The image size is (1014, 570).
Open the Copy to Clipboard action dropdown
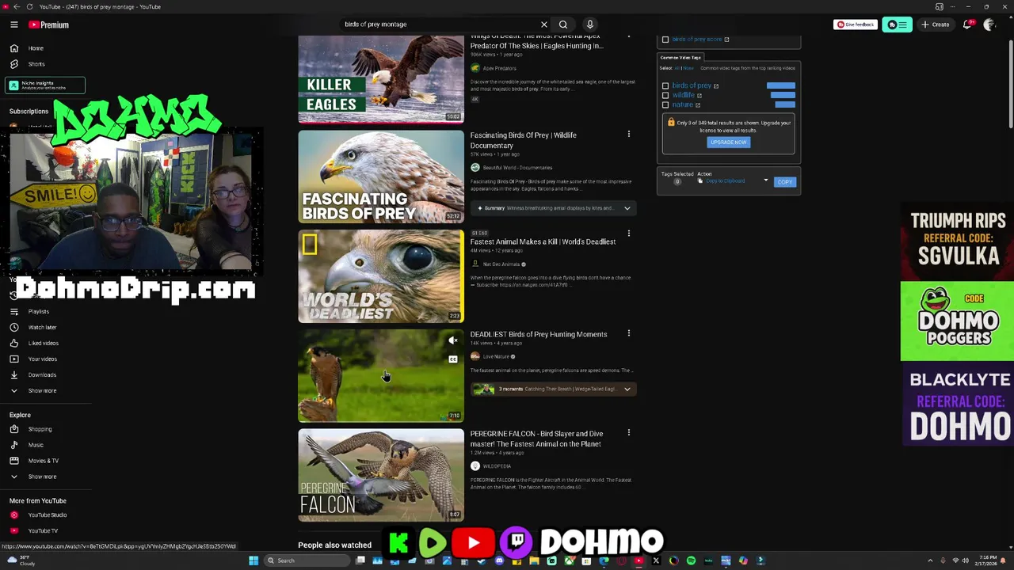tap(732, 181)
